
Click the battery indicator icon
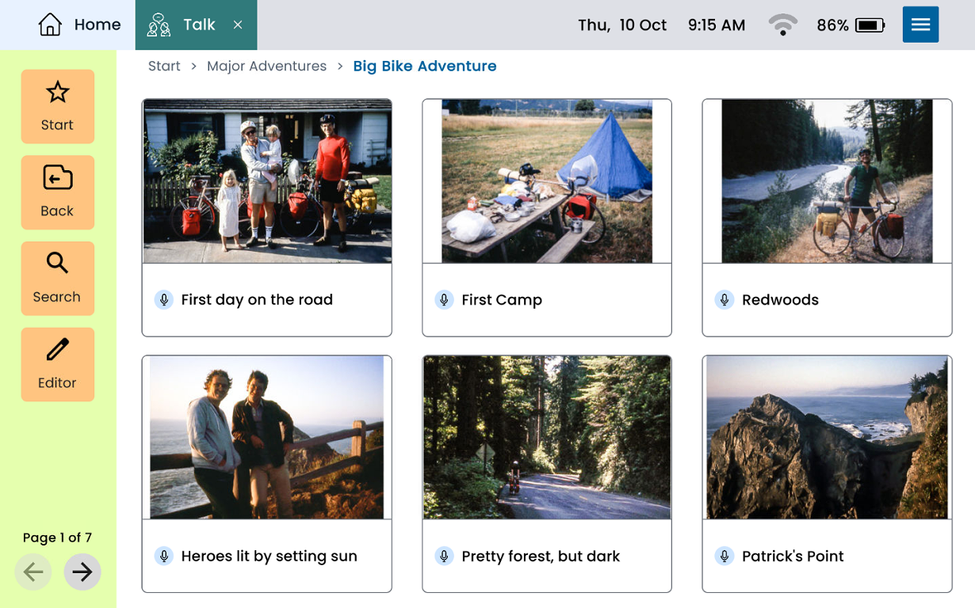click(870, 25)
